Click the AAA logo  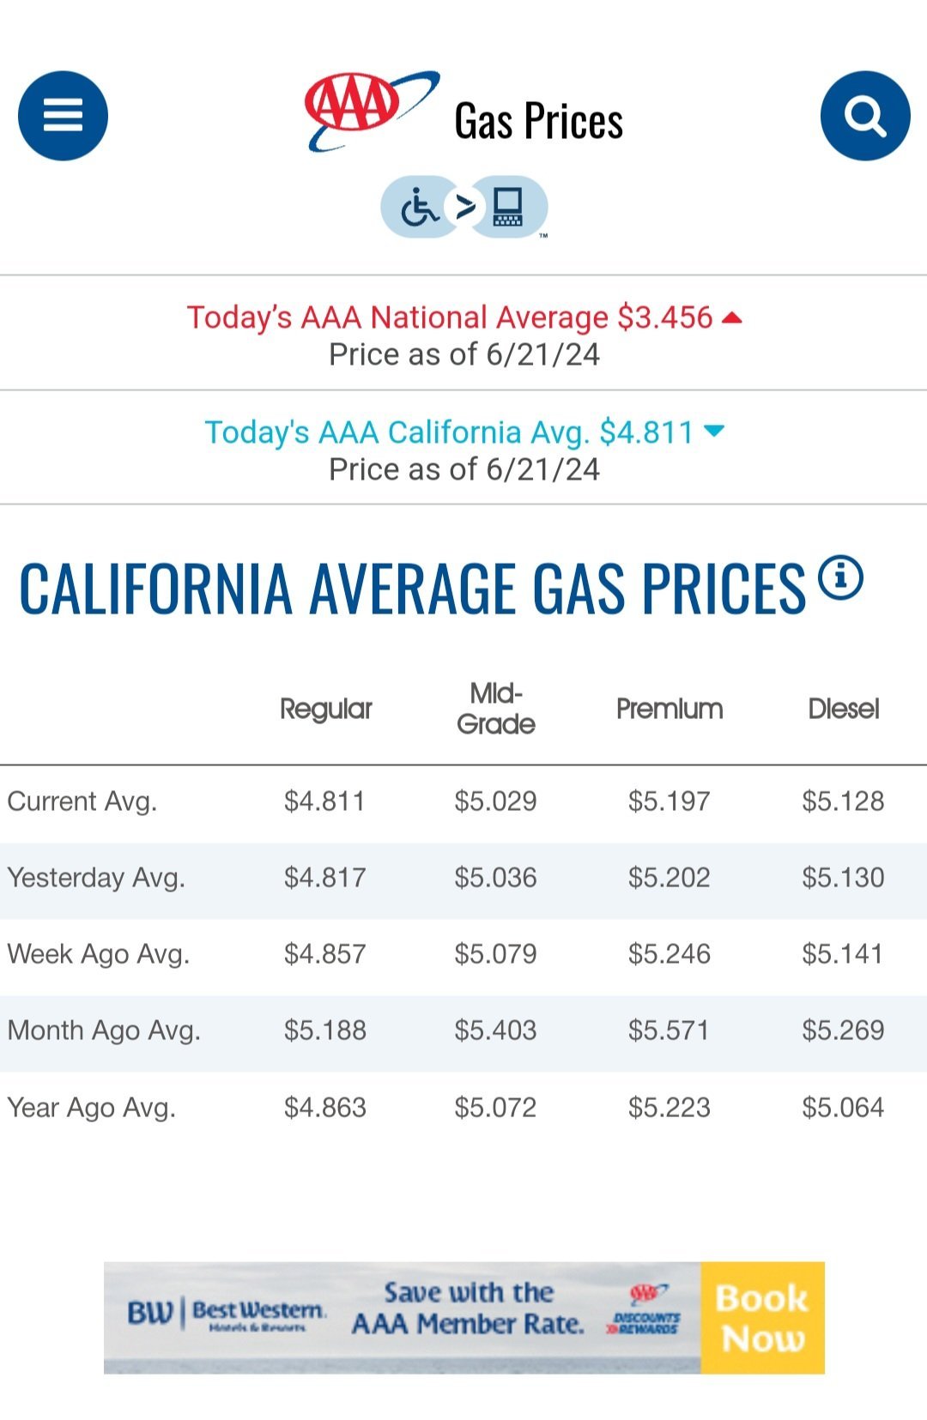coord(370,110)
